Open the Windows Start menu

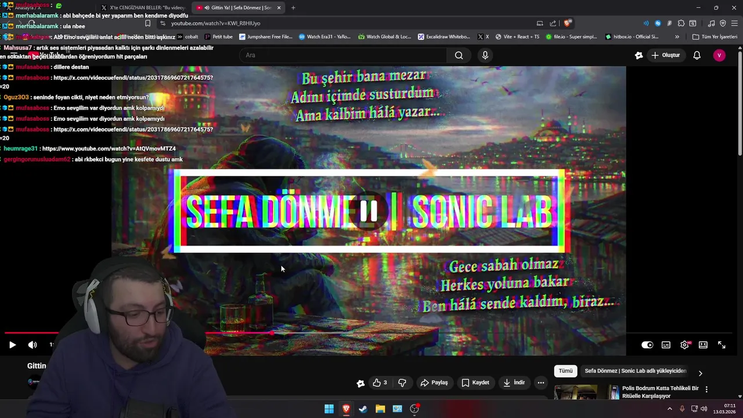329,409
